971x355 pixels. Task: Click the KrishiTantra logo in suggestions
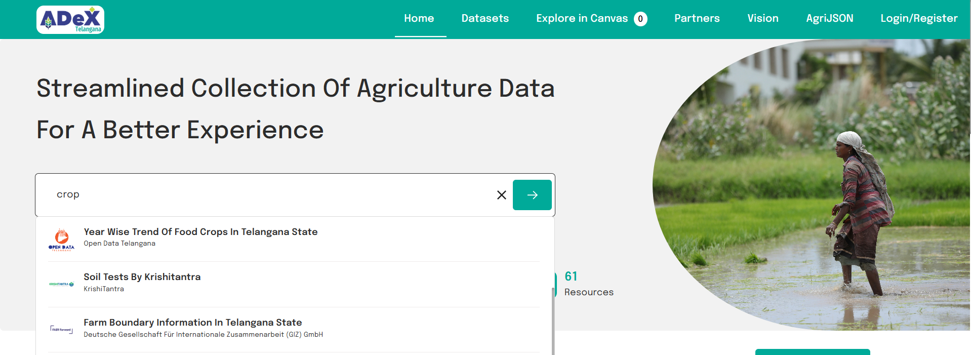(x=61, y=284)
